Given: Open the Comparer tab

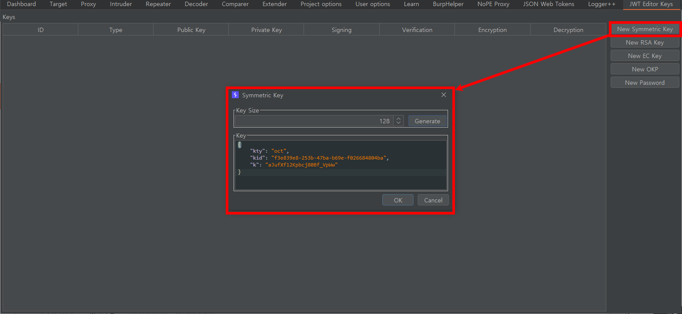Looking at the screenshot, I should [235, 4].
